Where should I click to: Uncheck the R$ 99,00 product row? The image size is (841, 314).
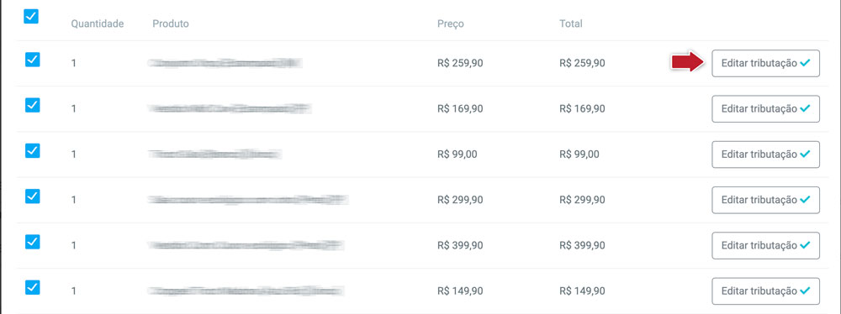pos(33,150)
